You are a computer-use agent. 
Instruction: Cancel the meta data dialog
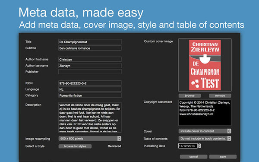193,156
